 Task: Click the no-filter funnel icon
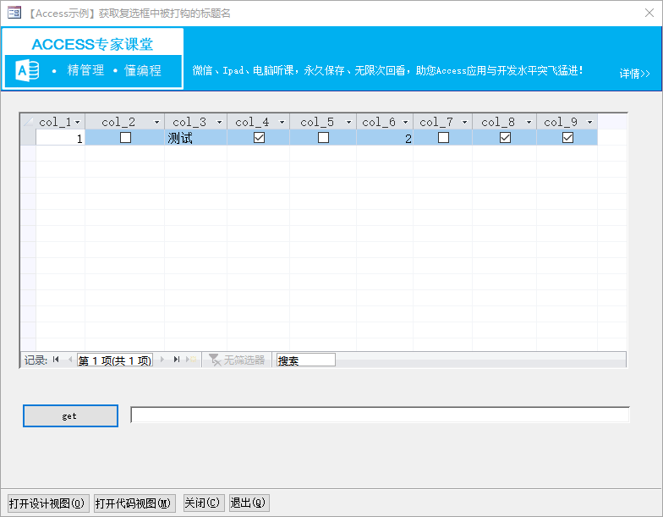coord(215,360)
